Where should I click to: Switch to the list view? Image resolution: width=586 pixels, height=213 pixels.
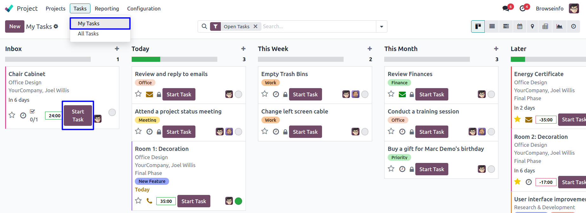tap(492, 26)
